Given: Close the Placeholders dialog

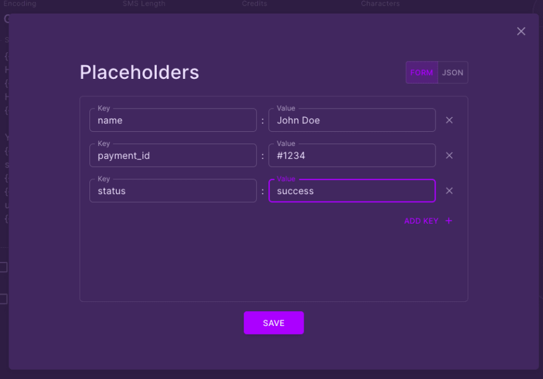Looking at the screenshot, I should pyautogui.click(x=521, y=31).
